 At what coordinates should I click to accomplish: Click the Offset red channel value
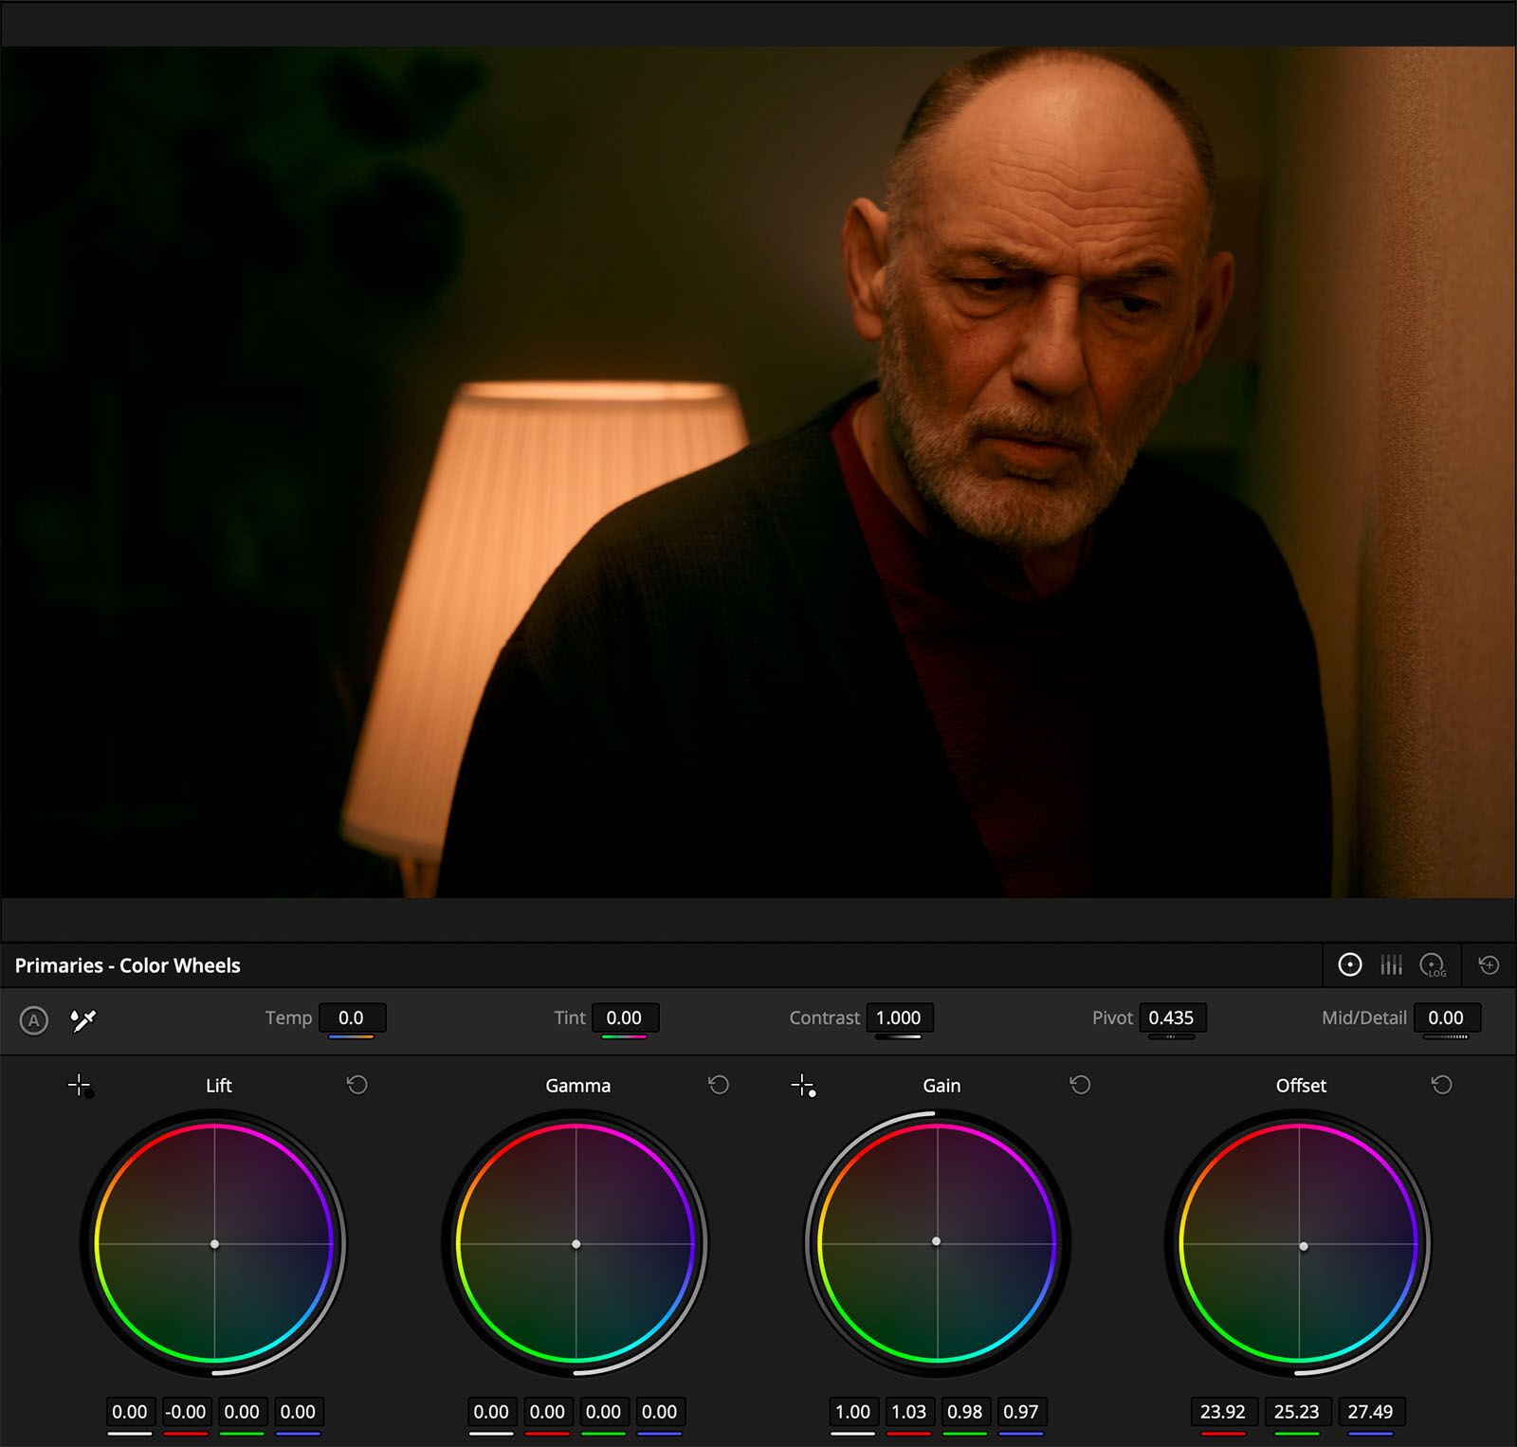point(1223,1412)
